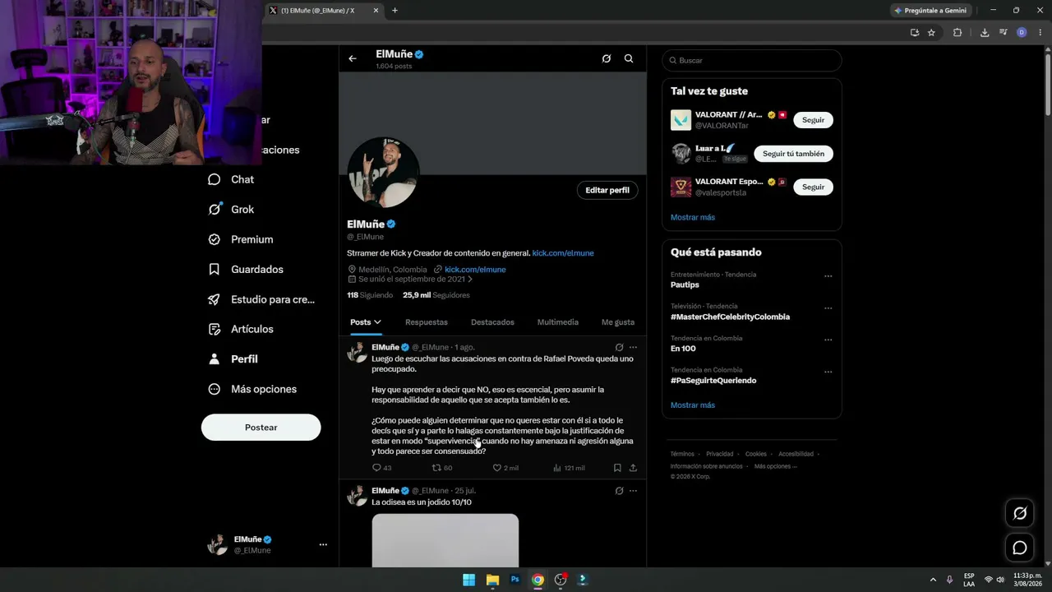The image size is (1052, 592).
Task: Select the ElMuñe X browser tab
Action: [x=324, y=11]
